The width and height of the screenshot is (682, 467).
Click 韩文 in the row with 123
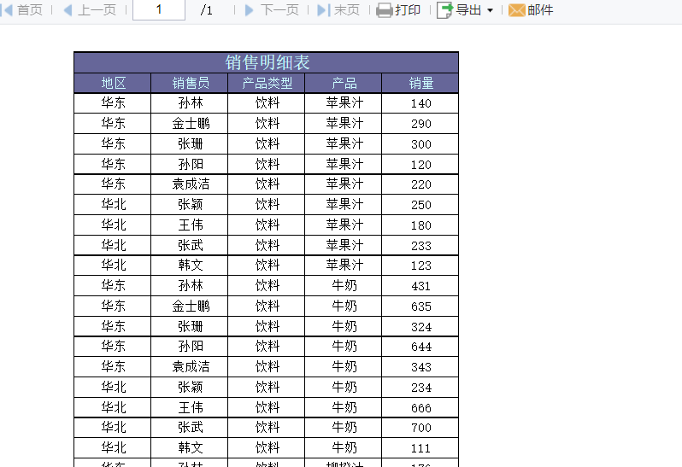click(x=191, y=266)
